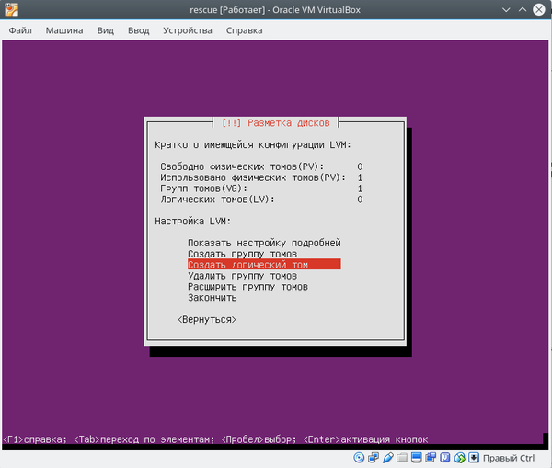
Task: Click the keyboard capture arrow icon
Action: 474,458
